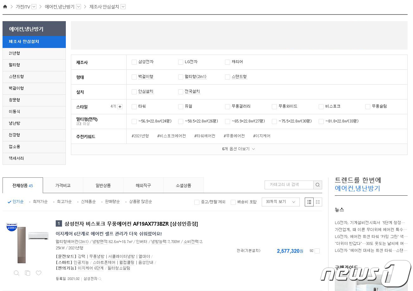Open 21년형 sidebar category
Viewport: 413px width, 291px height.
(34, 53)
